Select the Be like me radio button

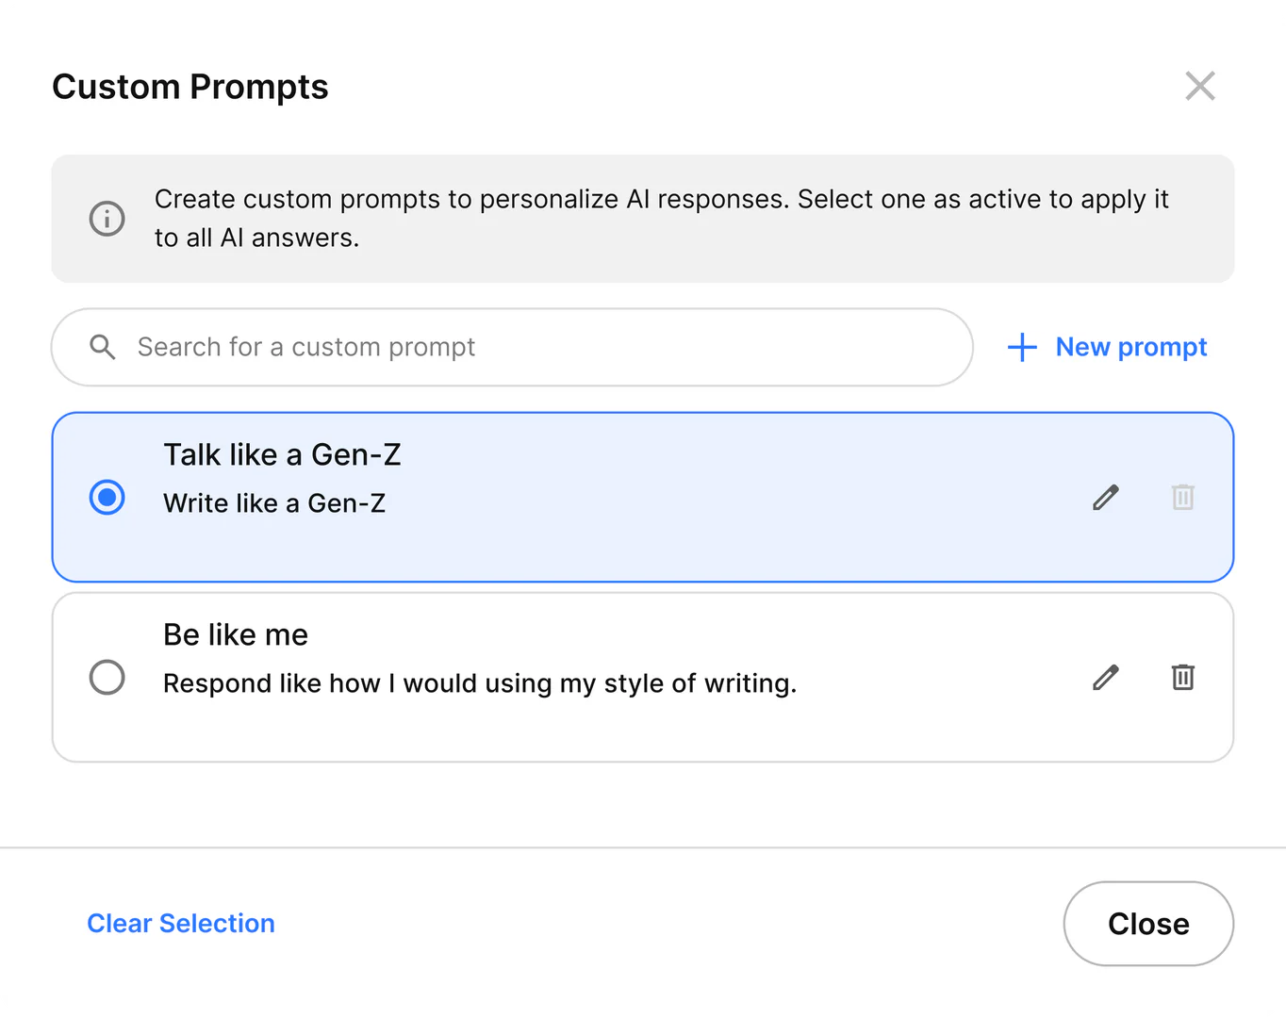107,677
